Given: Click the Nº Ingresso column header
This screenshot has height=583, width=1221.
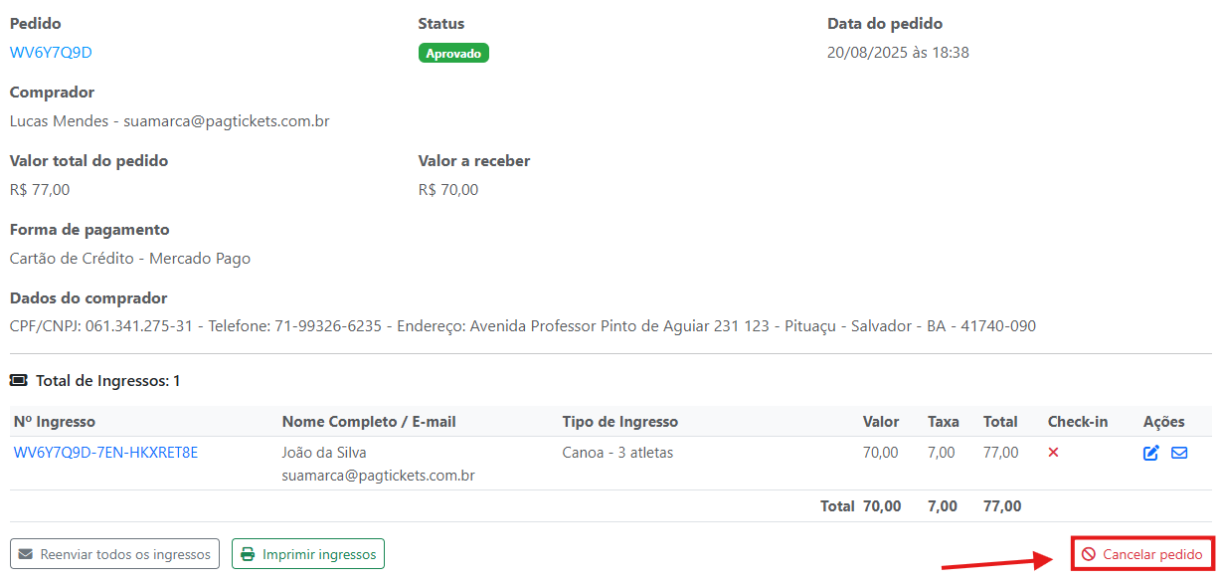Looking at the screenshot, I should tap(55, 422).
